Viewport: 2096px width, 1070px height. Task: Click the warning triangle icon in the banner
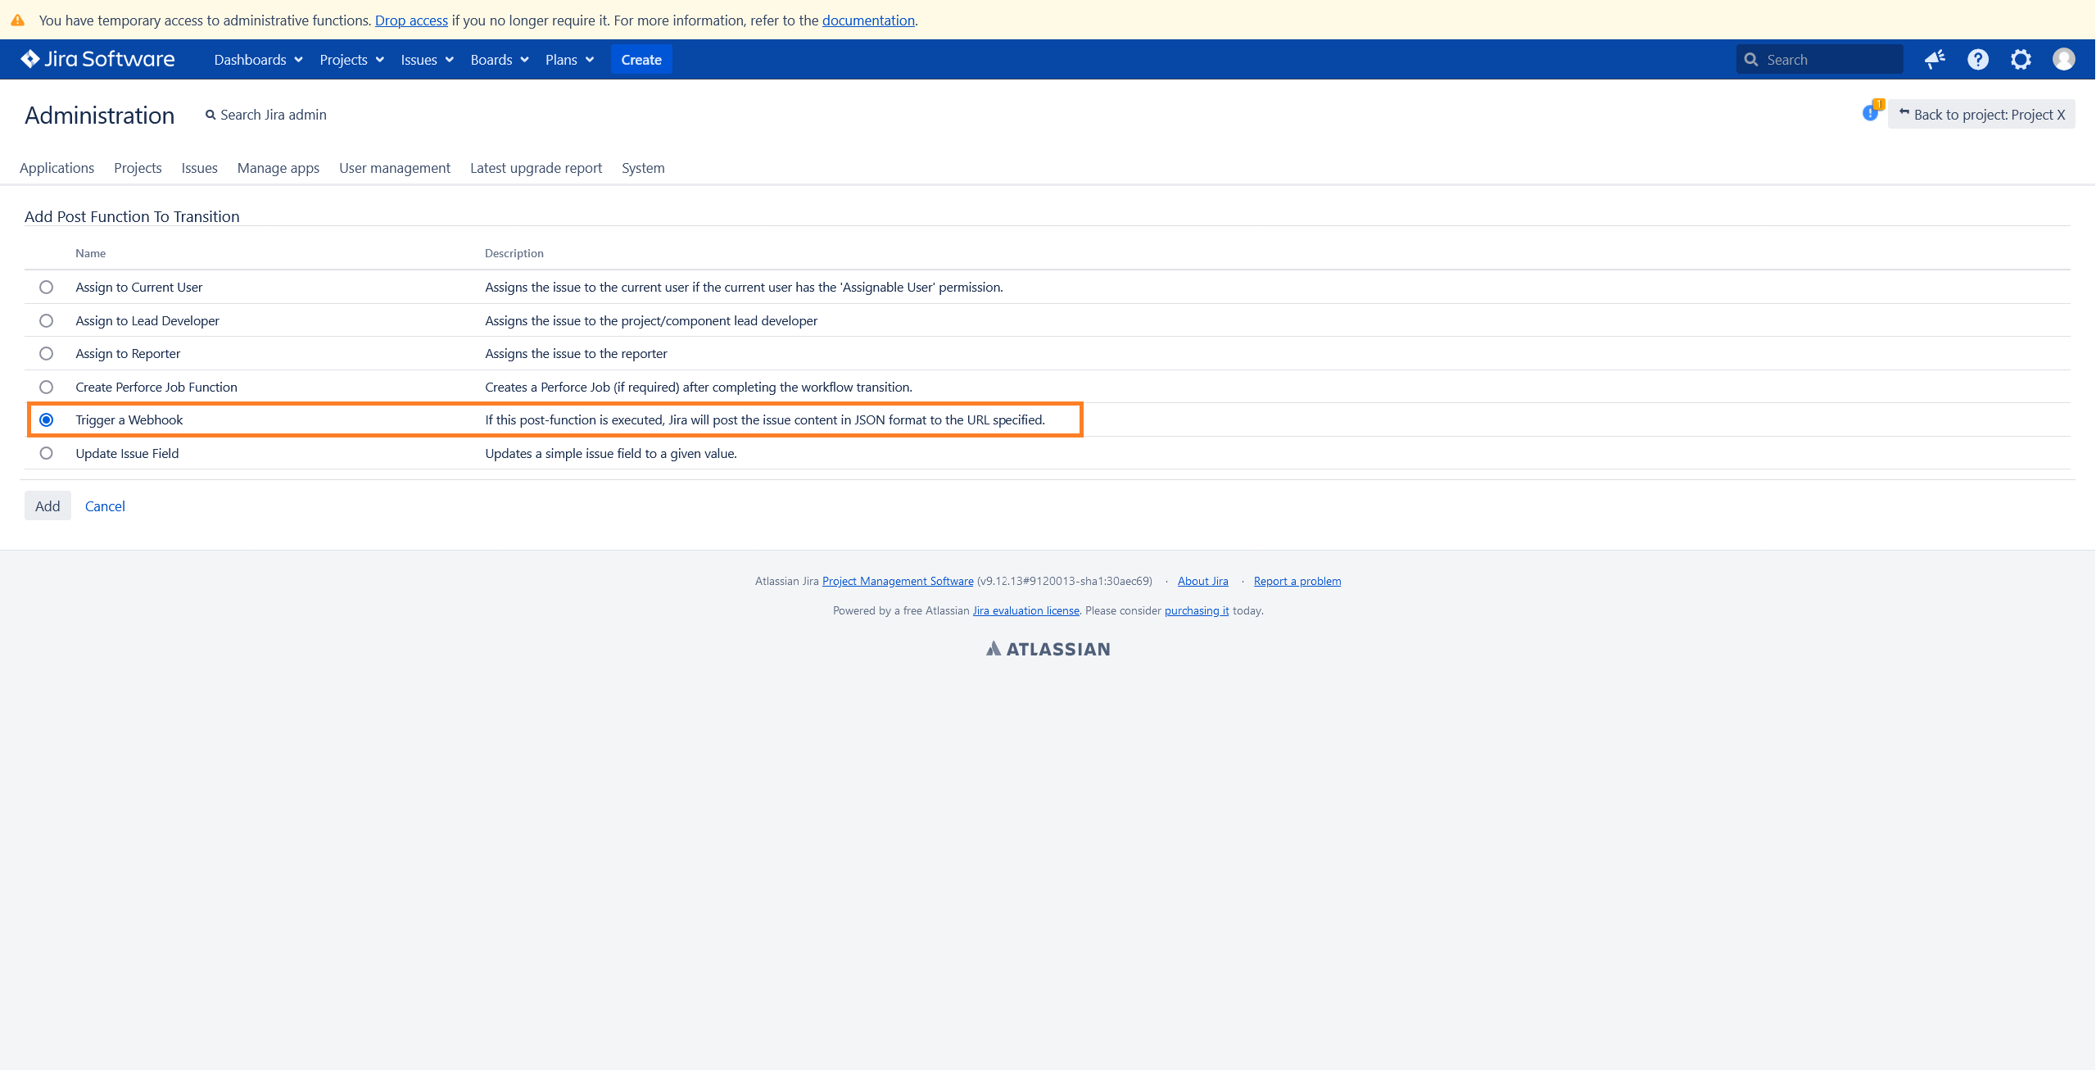[17, 20]
